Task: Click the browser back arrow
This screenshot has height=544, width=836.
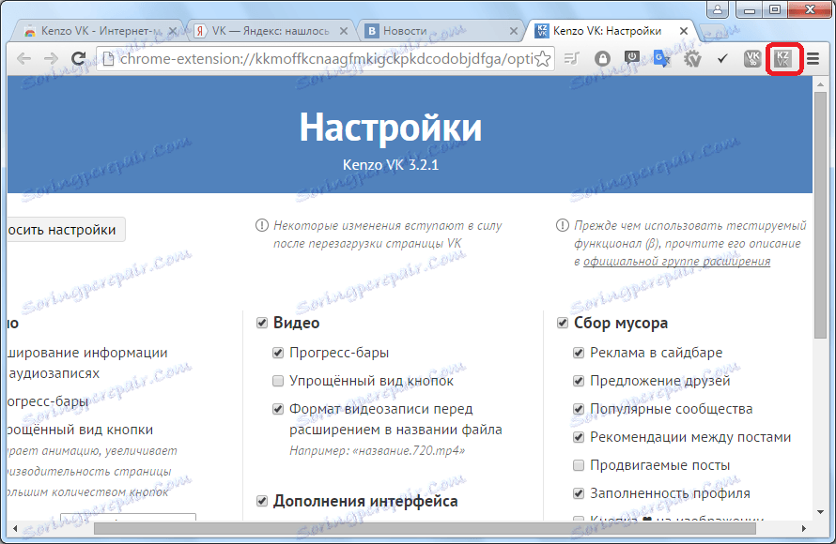Action: click(25, 58)
